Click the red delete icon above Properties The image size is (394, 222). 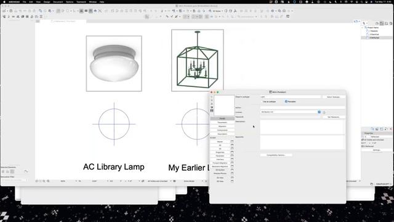pos(391,129)
